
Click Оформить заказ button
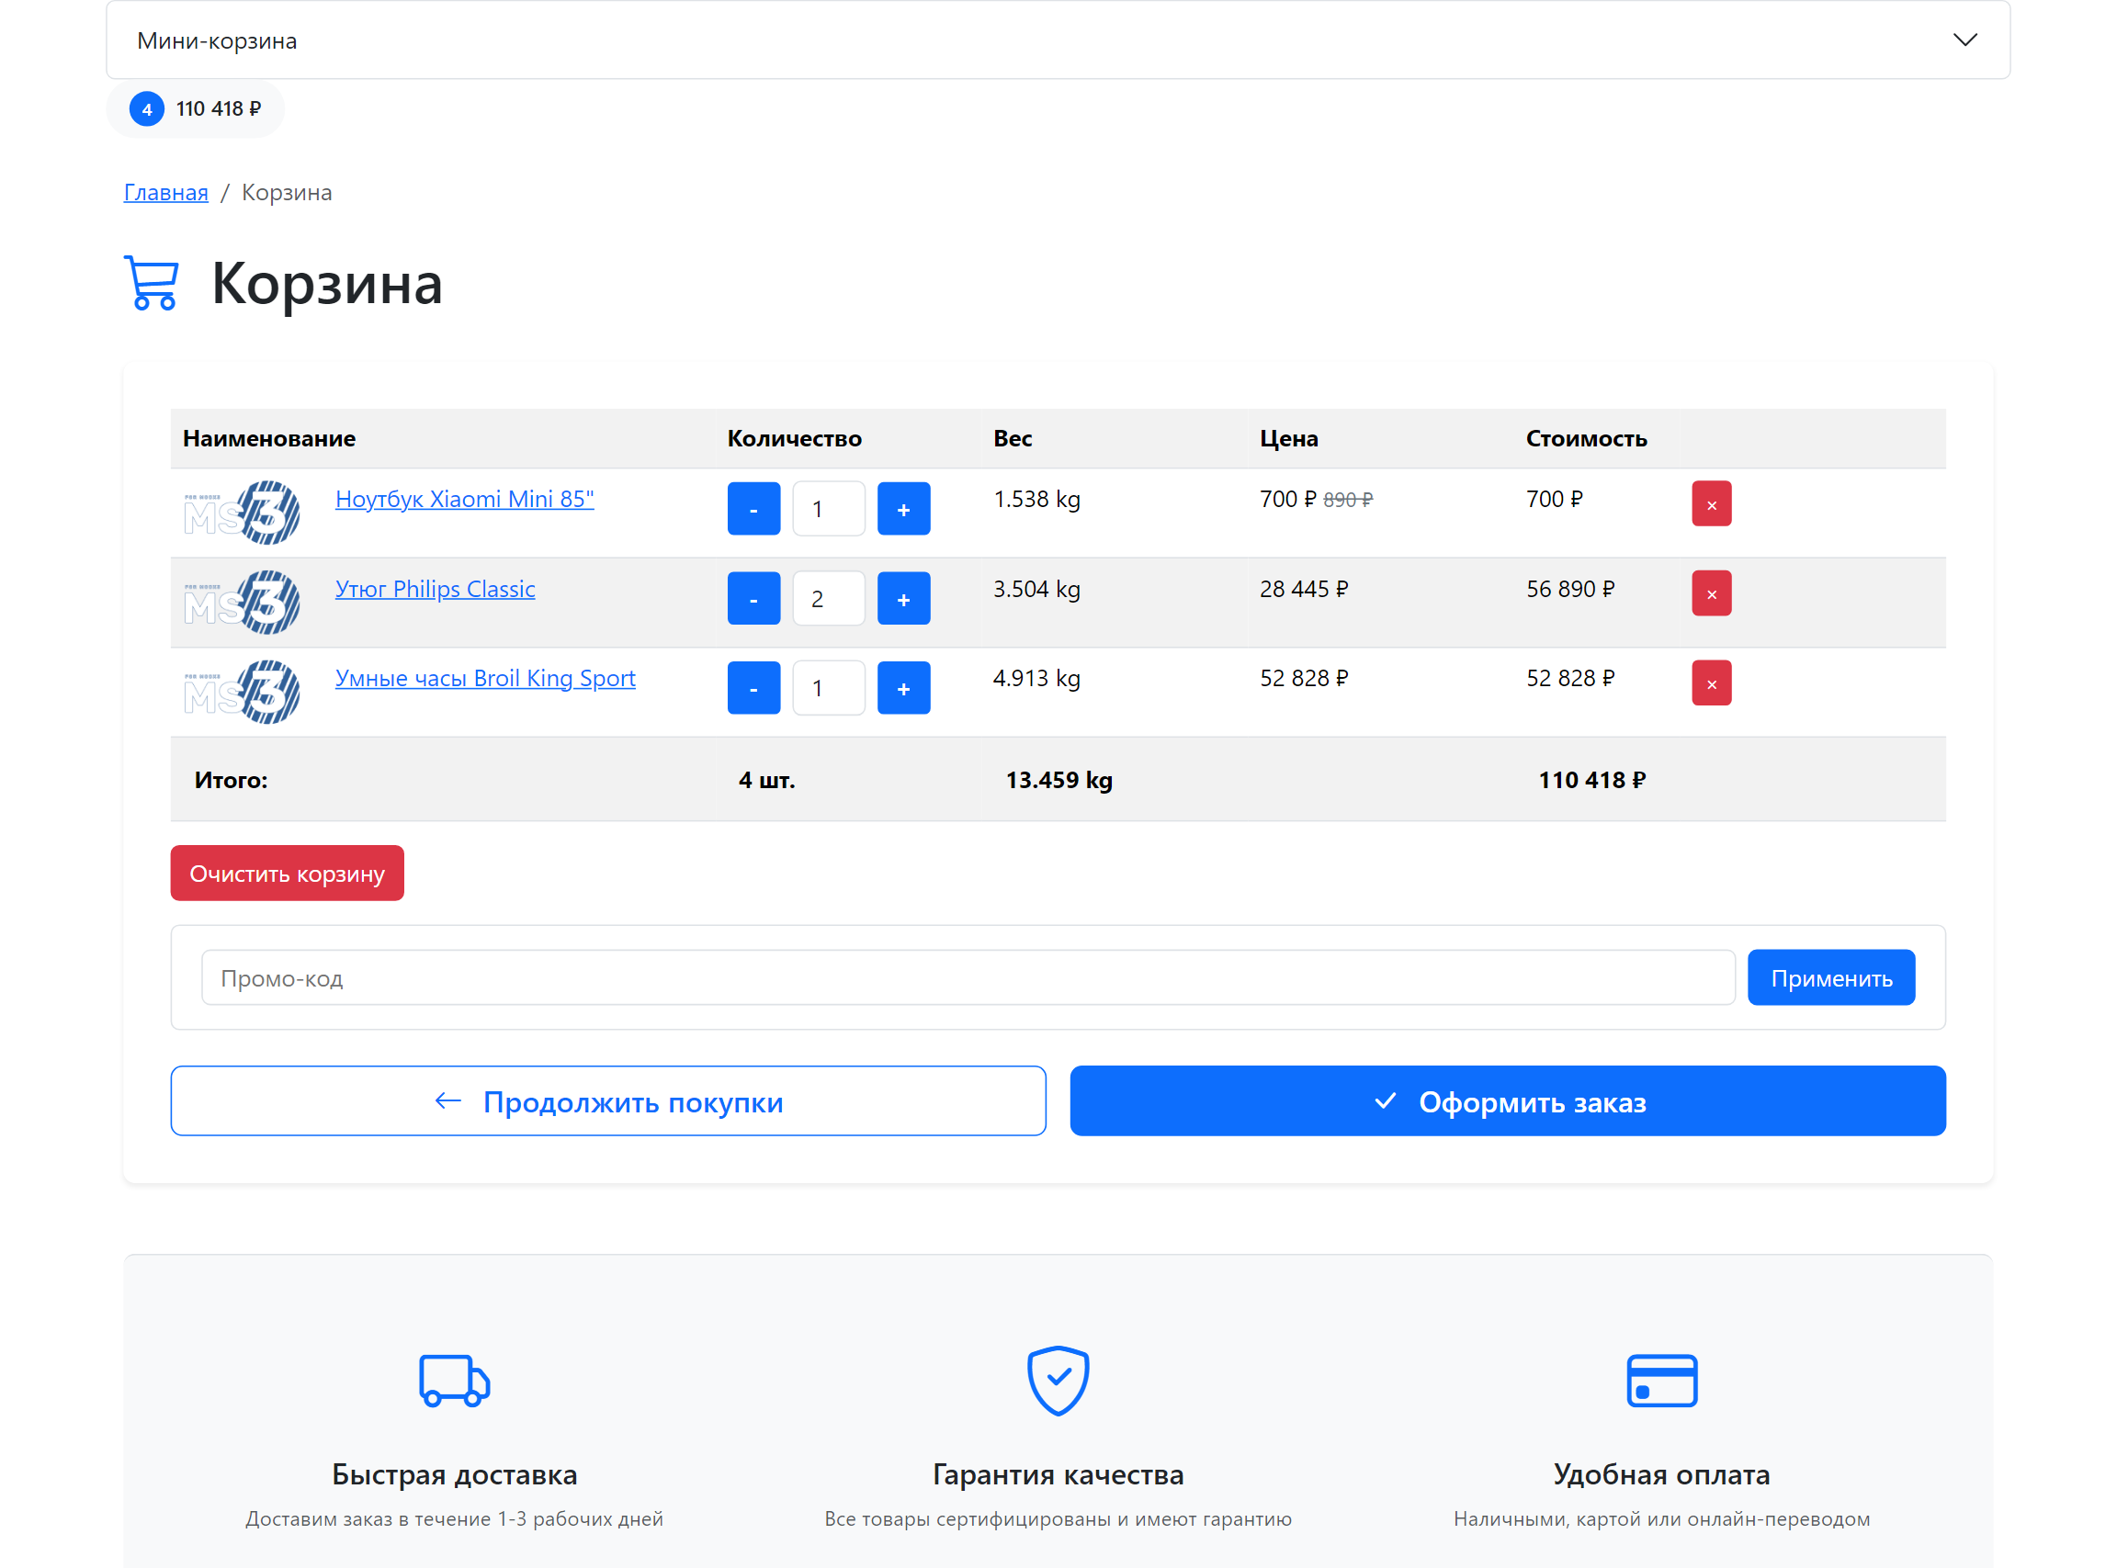coord(1509,1101)
